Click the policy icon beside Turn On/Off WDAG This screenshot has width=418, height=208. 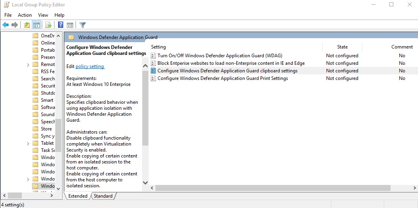[x=153, y=55]
